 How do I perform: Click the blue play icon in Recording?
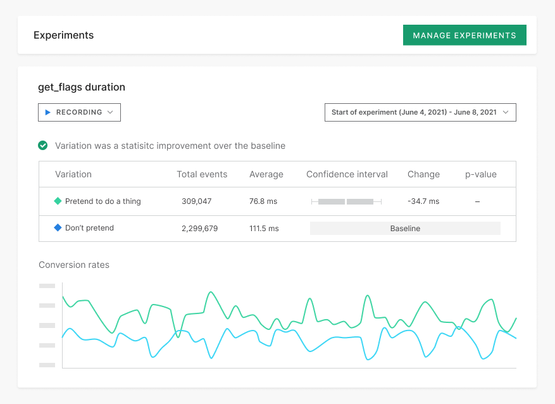pos(48,112)
